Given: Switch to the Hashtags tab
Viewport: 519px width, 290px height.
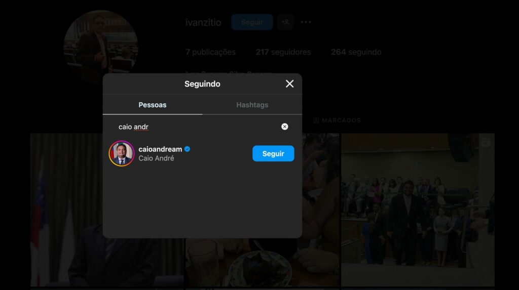Looking at the screenshot, I should click(x=252, y=105).
